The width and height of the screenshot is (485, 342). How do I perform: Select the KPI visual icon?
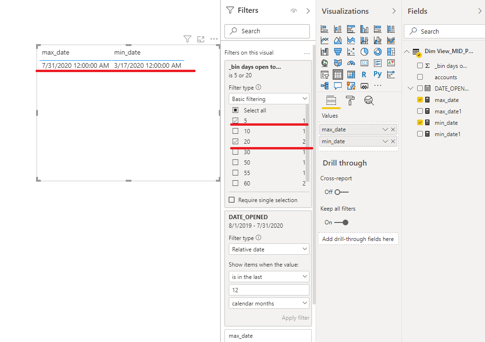pos(391,63)
